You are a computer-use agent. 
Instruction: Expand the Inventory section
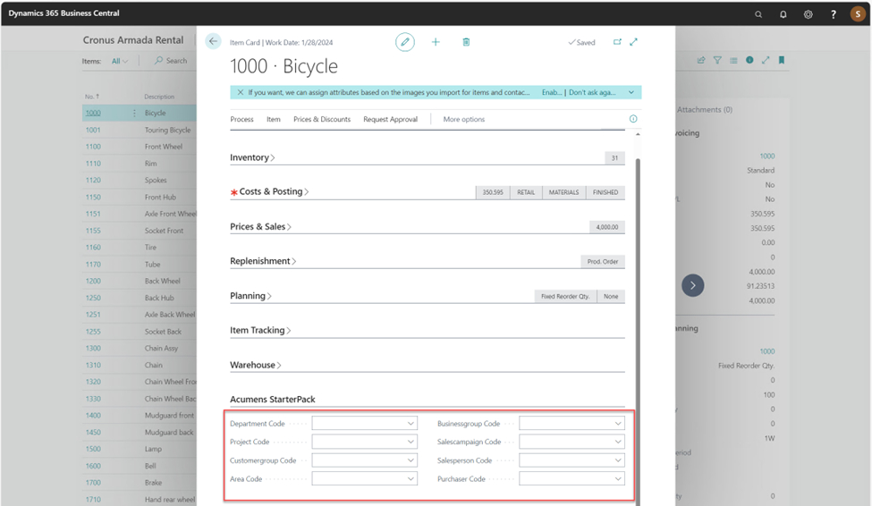click(252, 157)
